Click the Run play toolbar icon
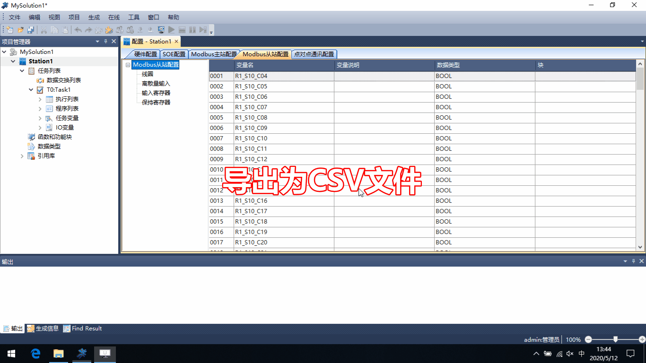This screenshot has width=646, height=363. tap(172, 30)
